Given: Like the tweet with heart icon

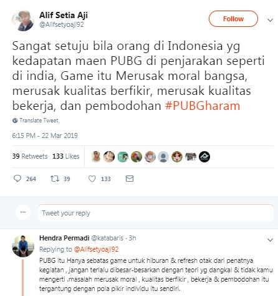Looking at the screenshot, I should (92, 179).
